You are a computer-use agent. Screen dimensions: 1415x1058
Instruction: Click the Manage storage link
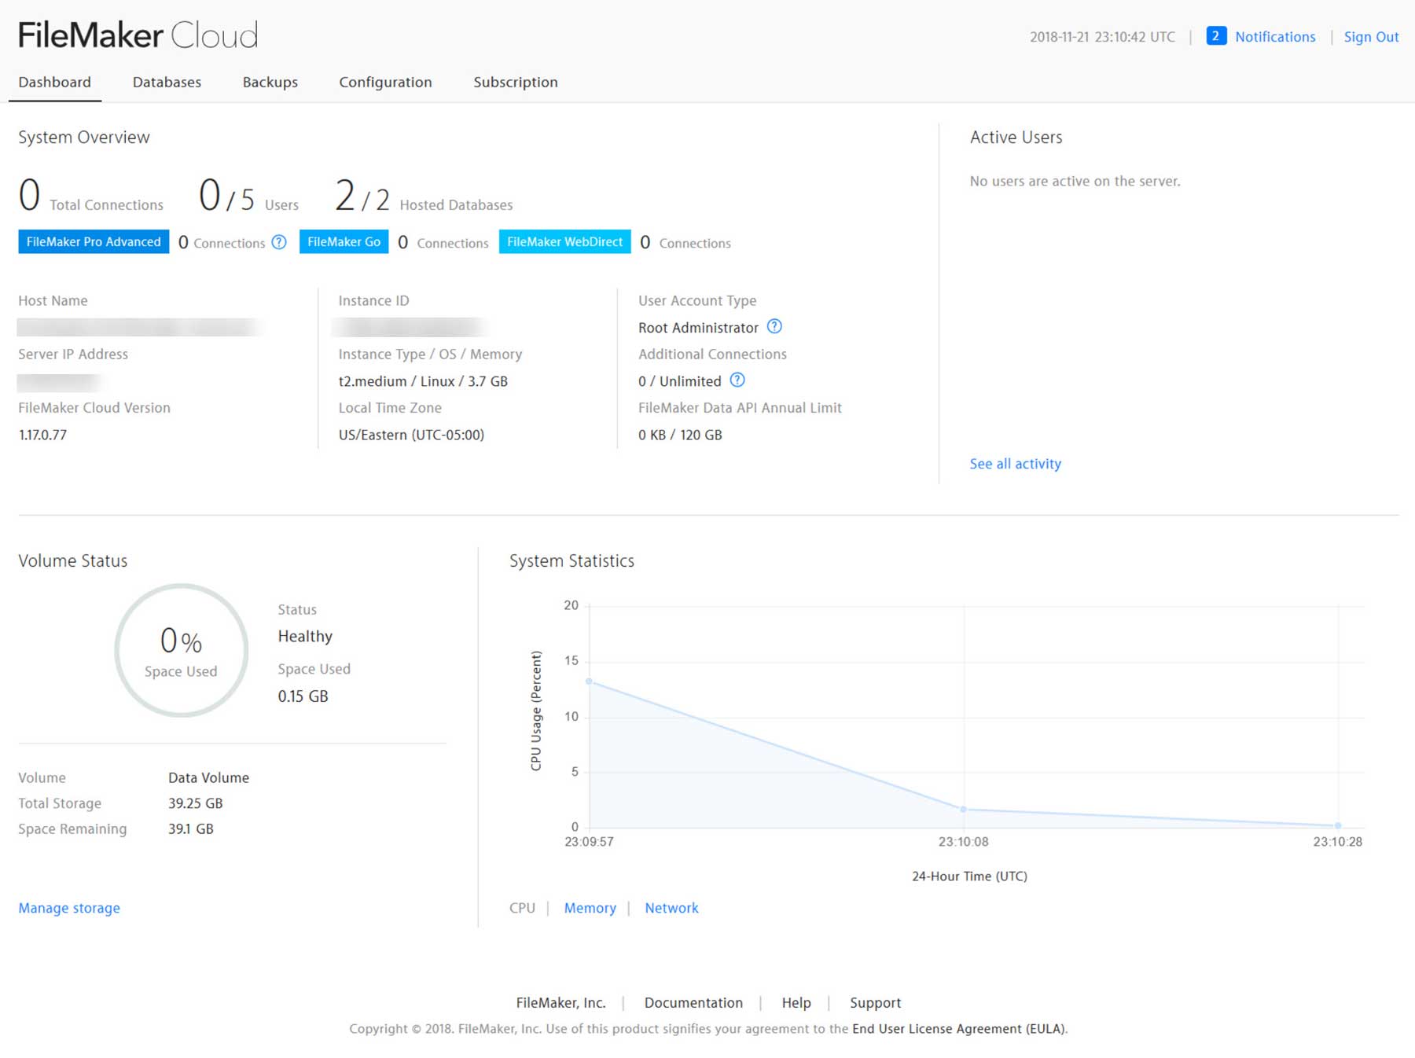[x=68, y=908]
